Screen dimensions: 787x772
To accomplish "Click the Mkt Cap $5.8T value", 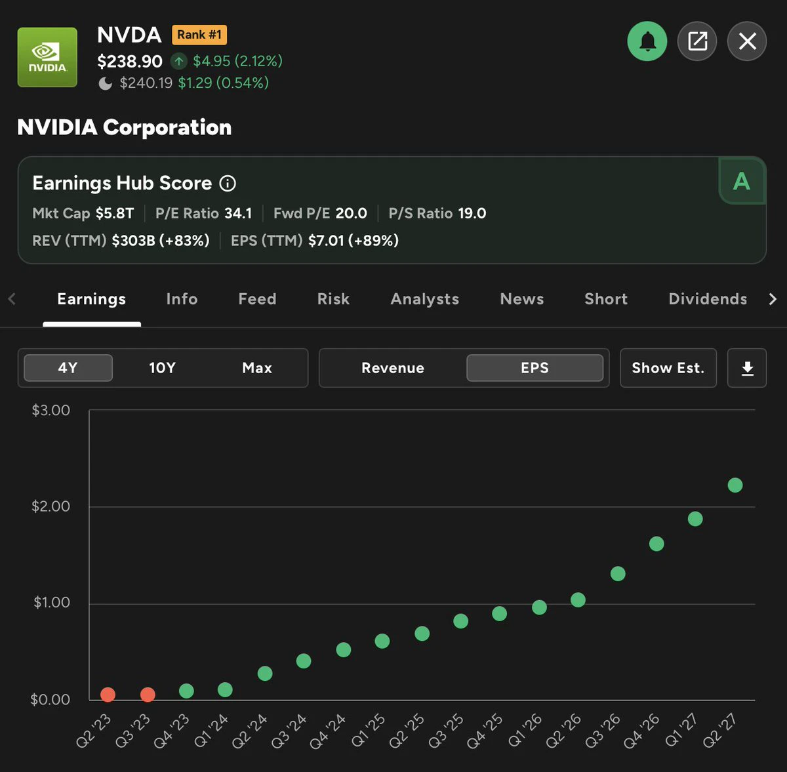I will 83,213.
